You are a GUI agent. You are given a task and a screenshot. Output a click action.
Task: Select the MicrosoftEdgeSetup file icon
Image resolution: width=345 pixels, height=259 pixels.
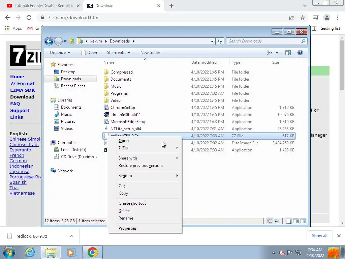point(106,121)
